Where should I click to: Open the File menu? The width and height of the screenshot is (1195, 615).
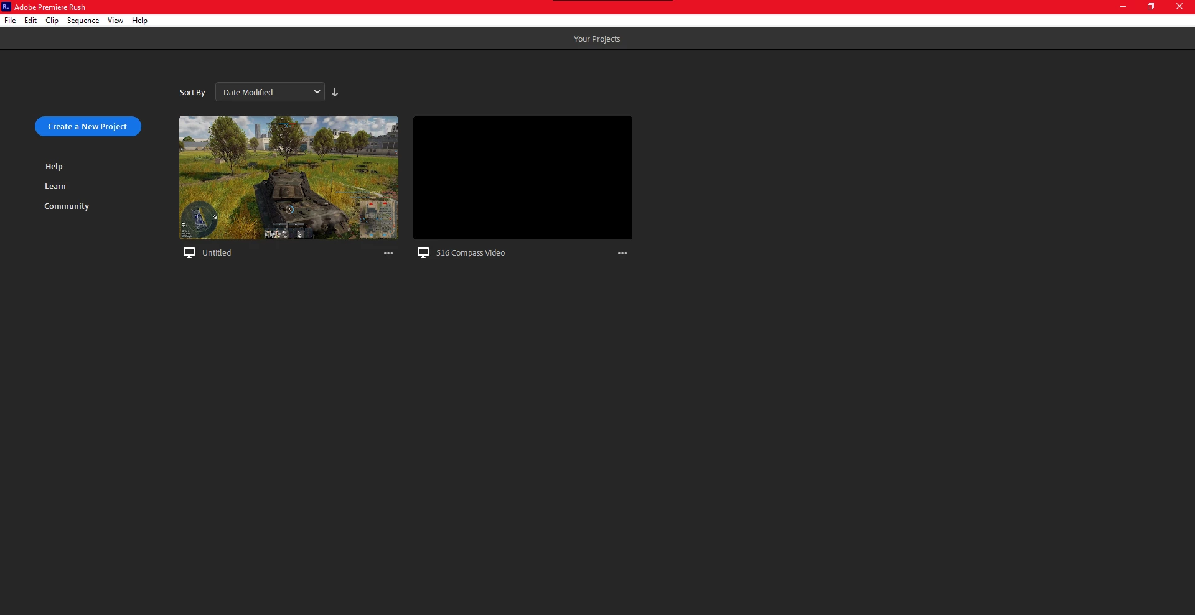(x=10, y=21)
